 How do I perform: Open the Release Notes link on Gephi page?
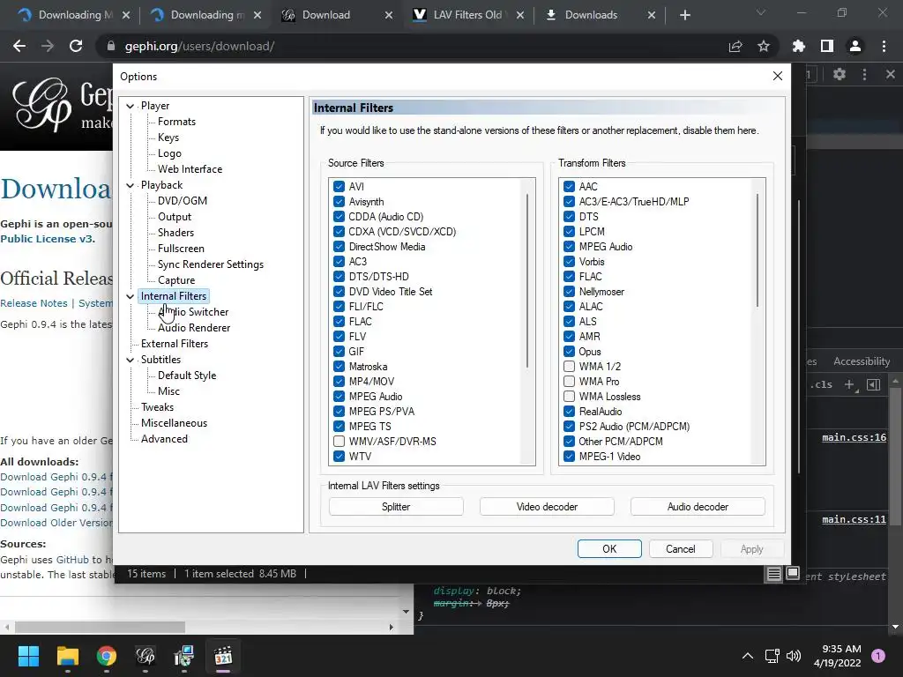click(x=34, y=303)
